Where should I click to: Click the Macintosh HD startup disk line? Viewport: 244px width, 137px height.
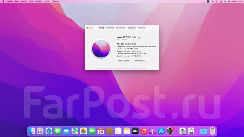(x=129, y=51)
